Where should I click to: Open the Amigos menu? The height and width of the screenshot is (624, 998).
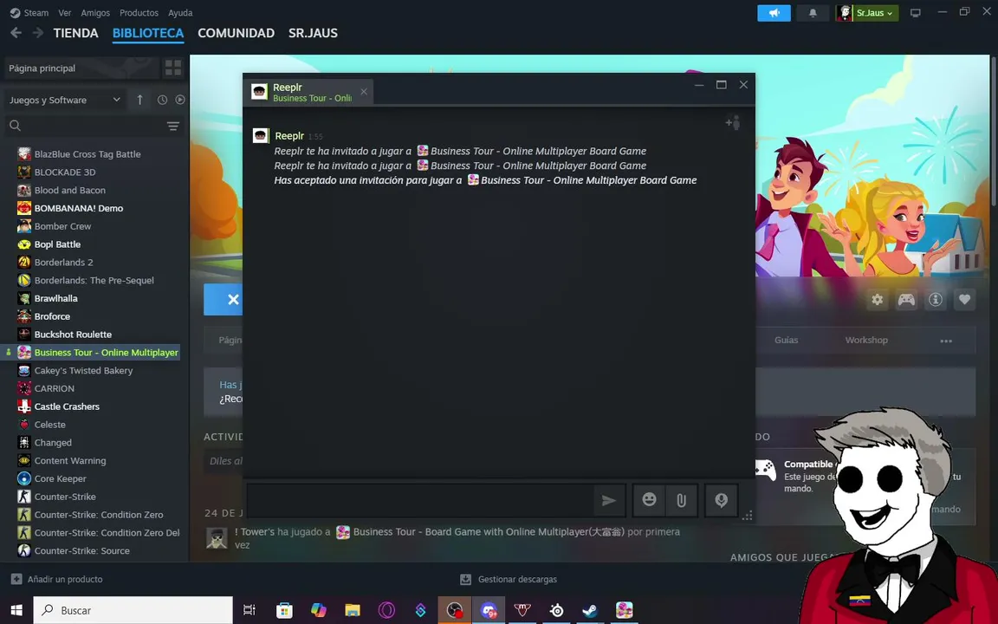(95, 13)
